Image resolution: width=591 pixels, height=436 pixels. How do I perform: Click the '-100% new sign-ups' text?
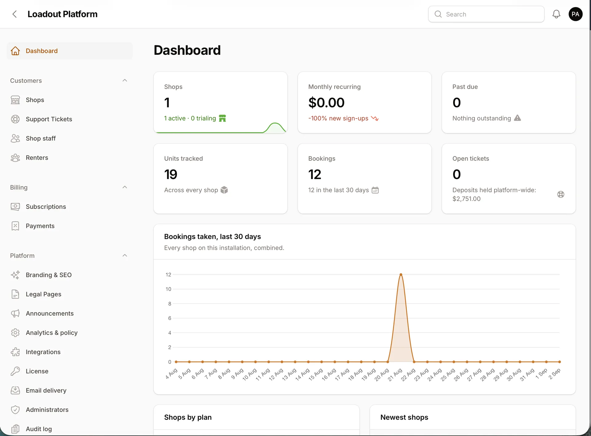pos(338,118)
